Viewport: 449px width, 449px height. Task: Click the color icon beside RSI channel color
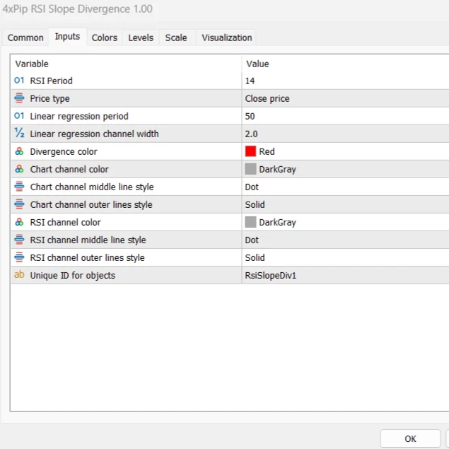pos(19,222)
